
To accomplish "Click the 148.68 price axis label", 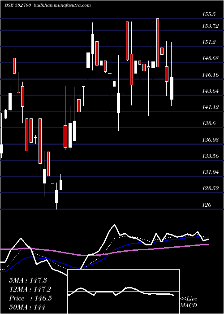I will (211, 58).
